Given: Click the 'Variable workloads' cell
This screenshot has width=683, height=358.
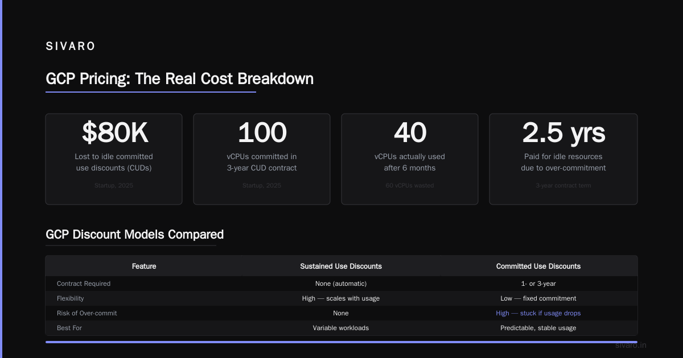Looking at the screenshot, I should click(x=341, y=328).
